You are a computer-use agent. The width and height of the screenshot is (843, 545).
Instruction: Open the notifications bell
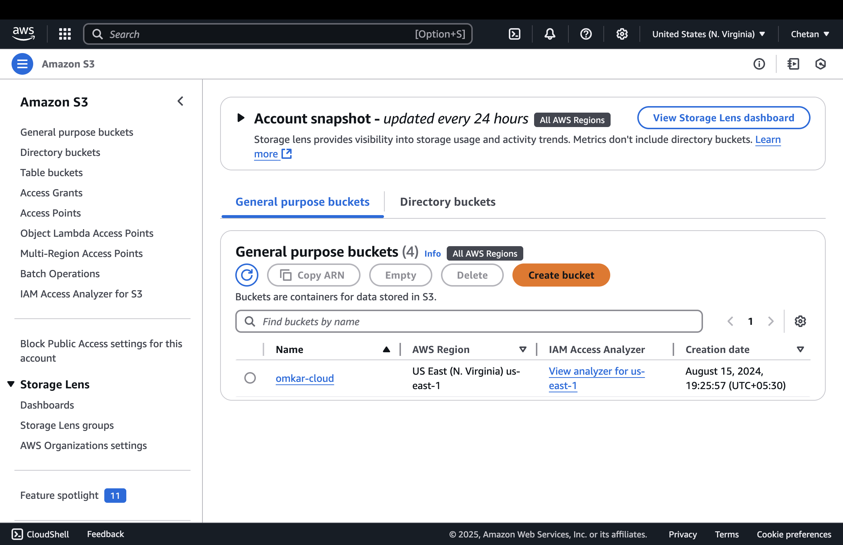pyautogui.click(x=550, y=34)
